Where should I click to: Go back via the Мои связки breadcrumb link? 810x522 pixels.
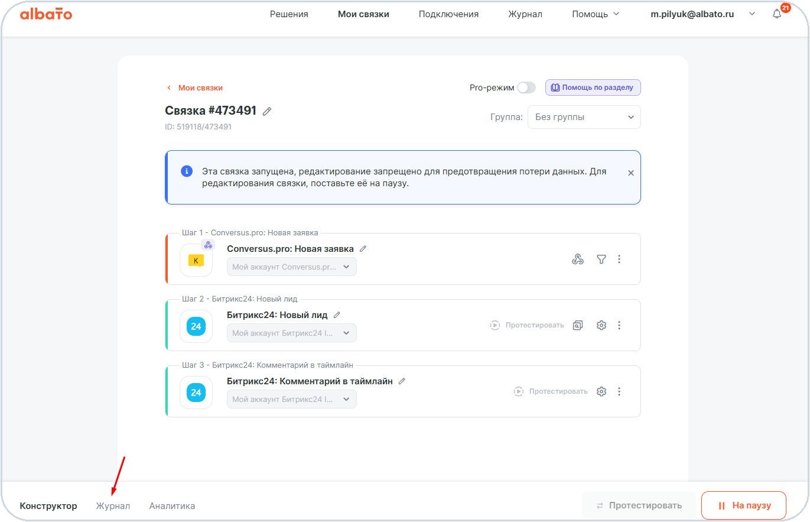[195, 87]
